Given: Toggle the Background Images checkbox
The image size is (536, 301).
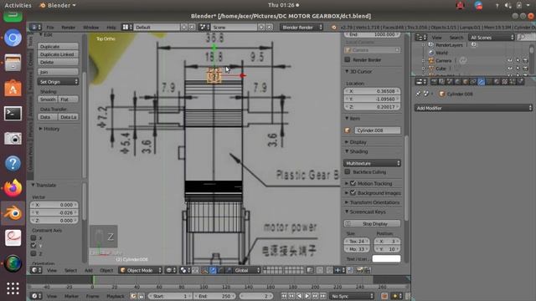Looking at the screenshot, I should point(353,193).
